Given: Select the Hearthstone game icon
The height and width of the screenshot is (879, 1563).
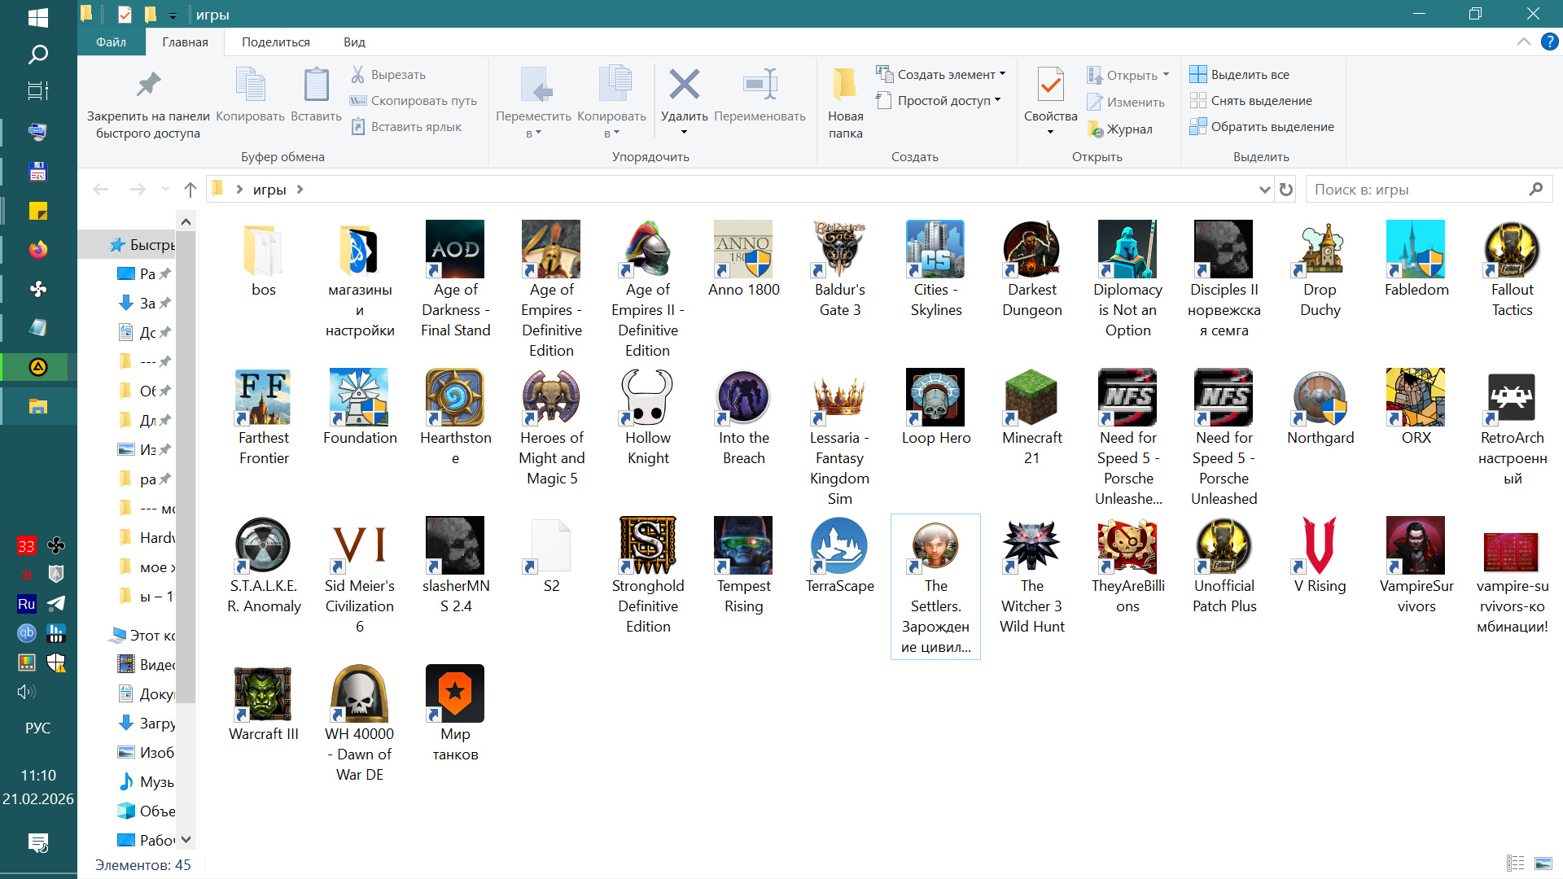Looking at the screenshot, I should click(x=455, y=397).
